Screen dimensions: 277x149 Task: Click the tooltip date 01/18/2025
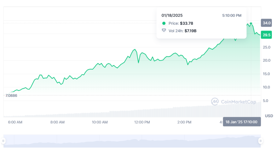172,15
